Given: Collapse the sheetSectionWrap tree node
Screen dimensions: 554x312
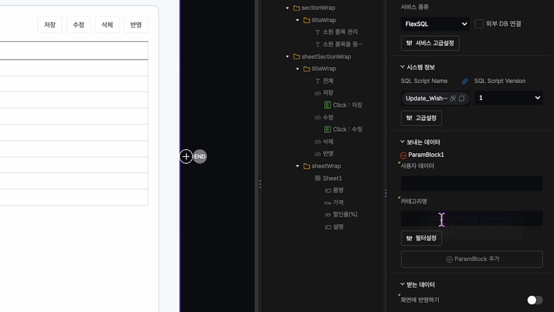Looking at the screenshot, I should pyautogui.click(x=287, y=57).
